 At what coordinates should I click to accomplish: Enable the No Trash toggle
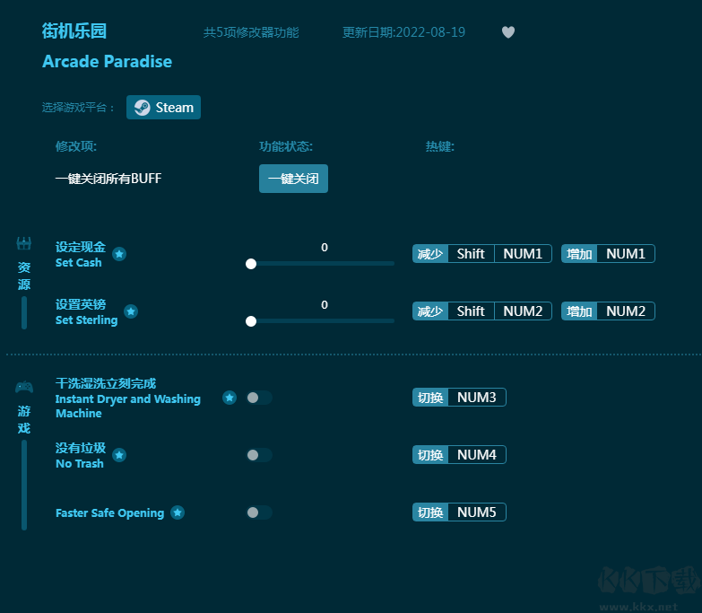[259, 455]
